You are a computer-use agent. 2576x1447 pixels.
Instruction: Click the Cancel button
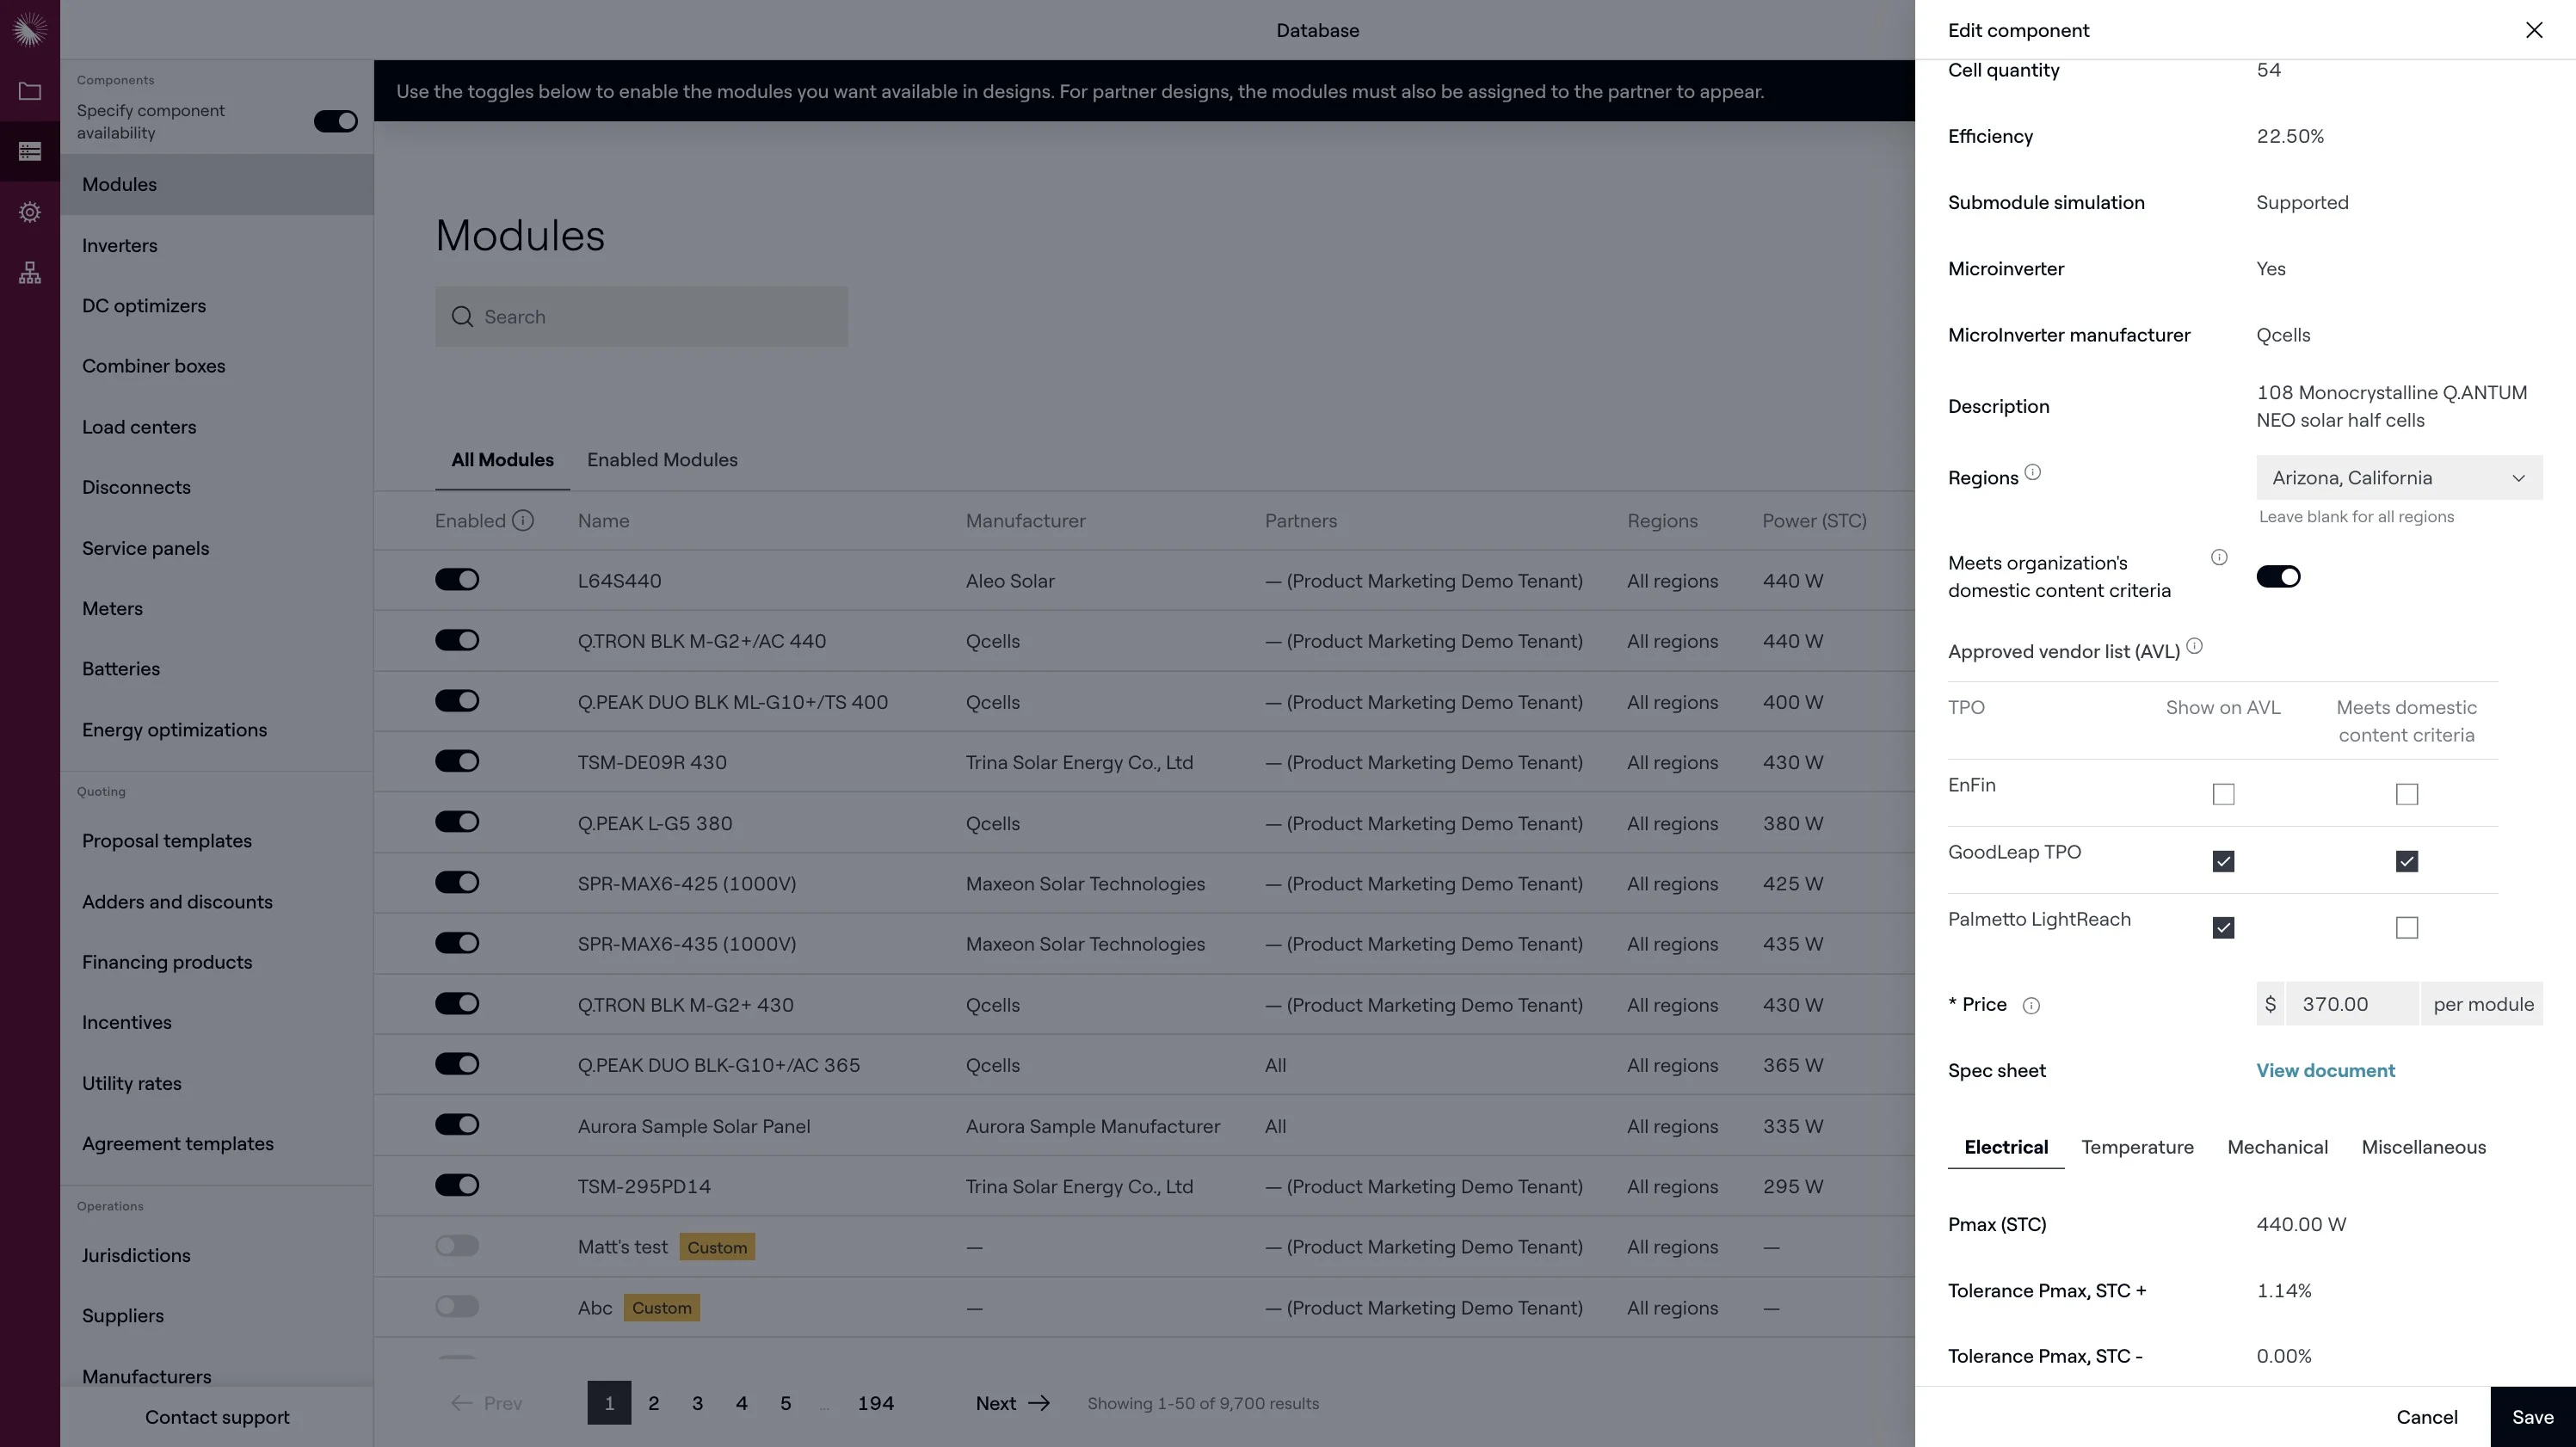coord(2426,1417)
